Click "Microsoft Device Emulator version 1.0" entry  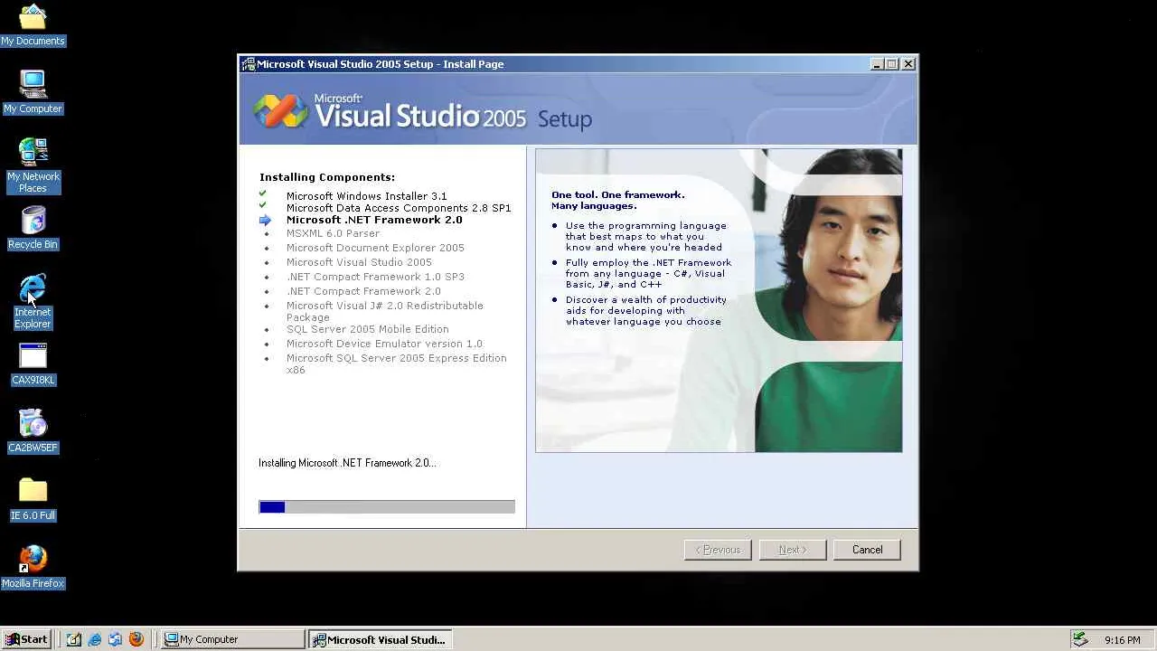384,344
